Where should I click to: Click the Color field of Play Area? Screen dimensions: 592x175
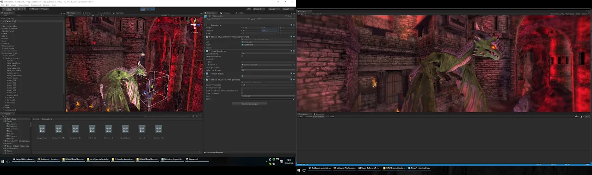tap(267, 99)
